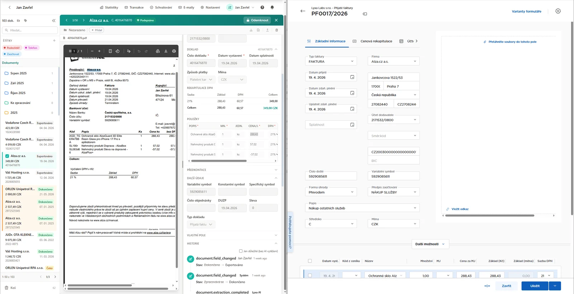Open form settings circle icon top right
Screen dimensions: 574x294
tap(558, 11)
